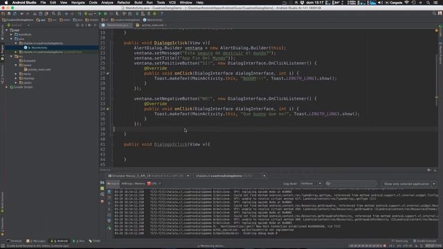Viewport: 443px width, 249px height.
Task: Click the green Run app play button
Action: click(100, 14)
